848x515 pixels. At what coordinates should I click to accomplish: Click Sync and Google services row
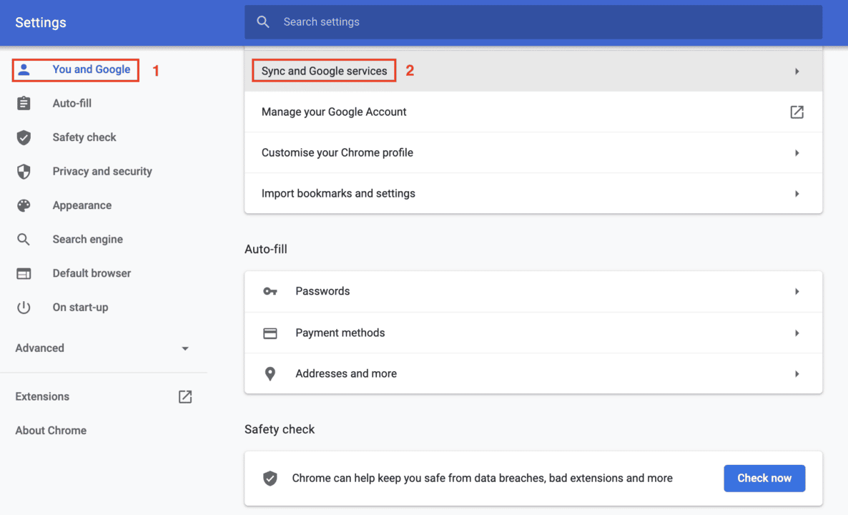tap(533, 71)
